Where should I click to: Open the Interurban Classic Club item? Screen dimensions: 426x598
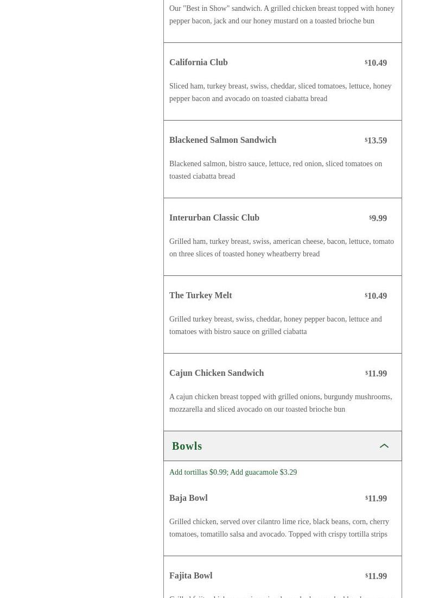point(214,218)
